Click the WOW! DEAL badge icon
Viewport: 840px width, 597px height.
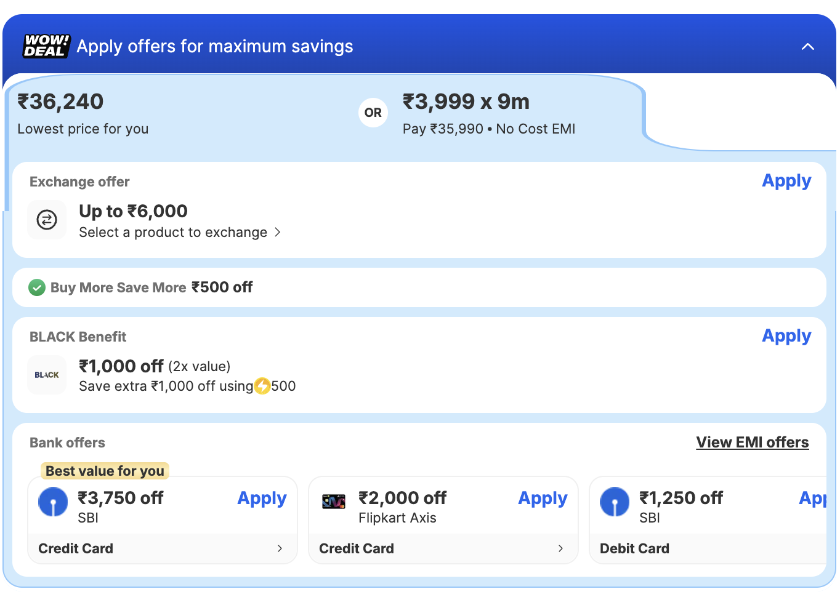pos(46,46)
